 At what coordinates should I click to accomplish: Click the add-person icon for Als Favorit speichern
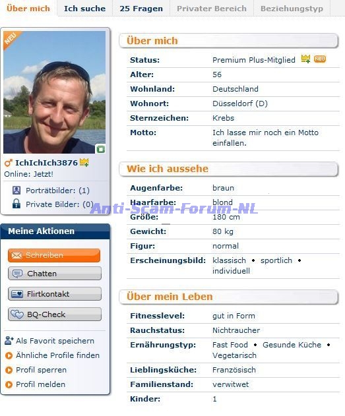(9, 340)
